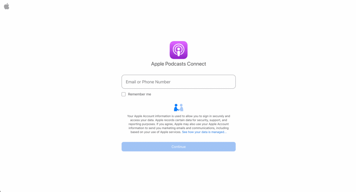Click the blue handshake privacy icon

pos(178,107)
